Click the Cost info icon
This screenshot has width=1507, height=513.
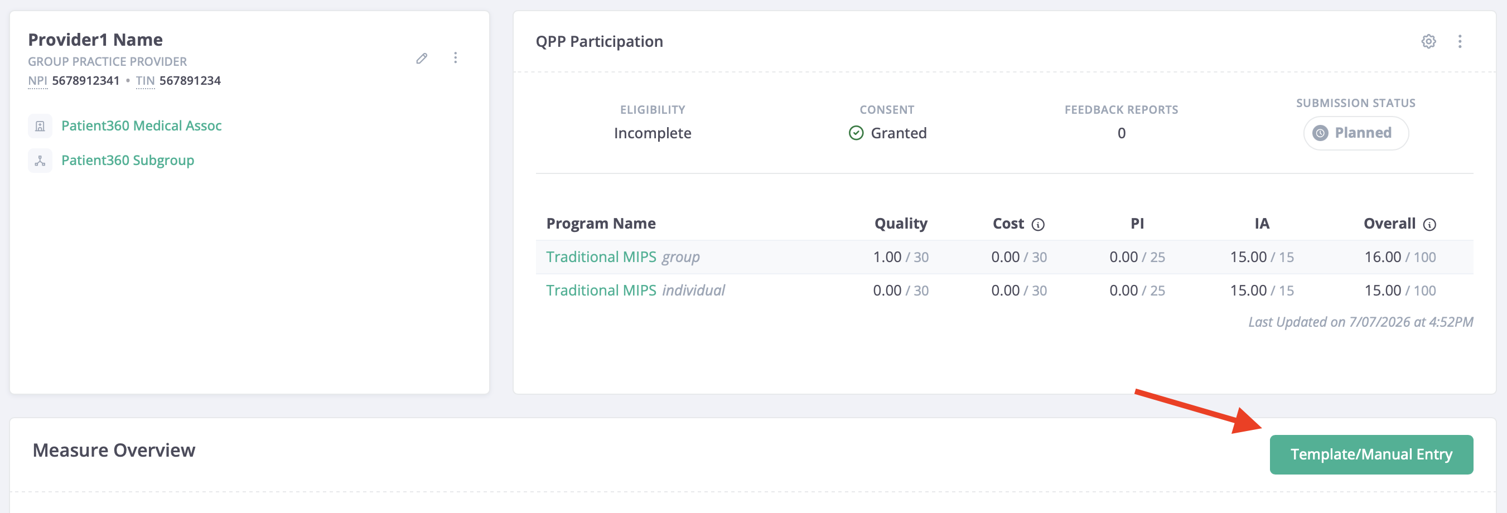pos(1038,225)
